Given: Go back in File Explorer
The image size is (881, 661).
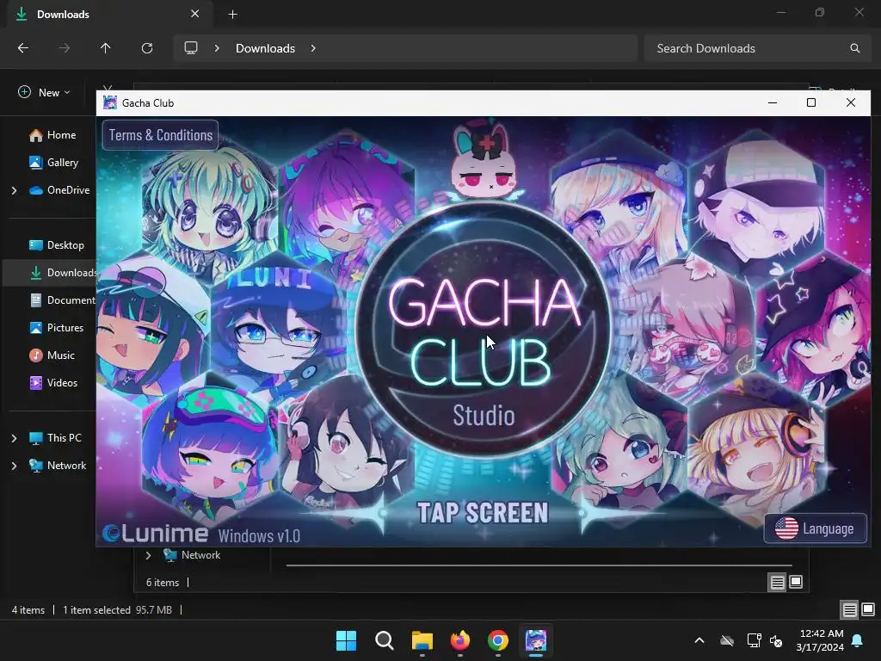Looking at the screenshot, I should pyautogui.click(x=23, y=48).
